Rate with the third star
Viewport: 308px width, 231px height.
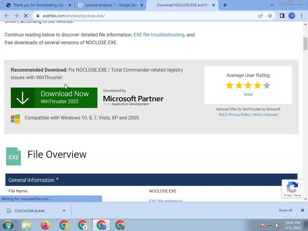tap(248, 85)
